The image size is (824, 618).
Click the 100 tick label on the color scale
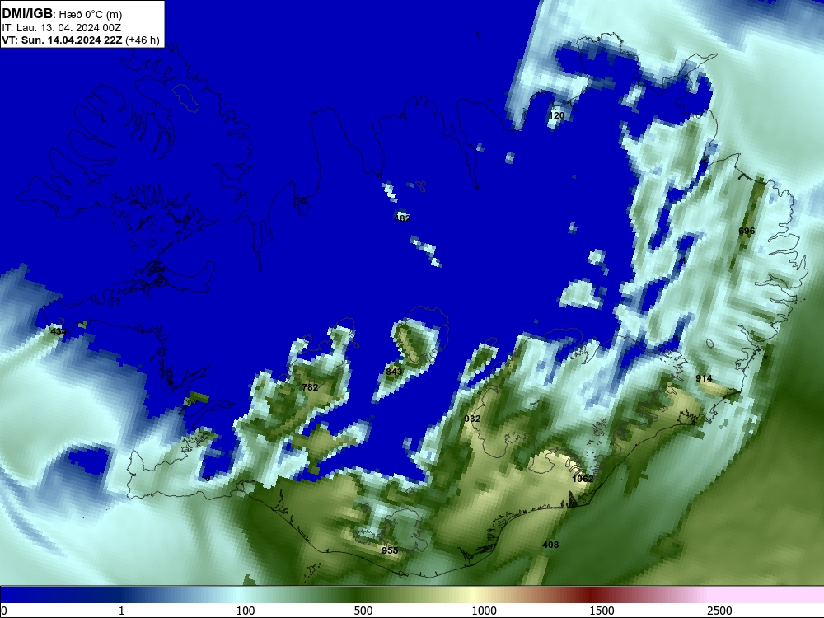tap(246, 611)
